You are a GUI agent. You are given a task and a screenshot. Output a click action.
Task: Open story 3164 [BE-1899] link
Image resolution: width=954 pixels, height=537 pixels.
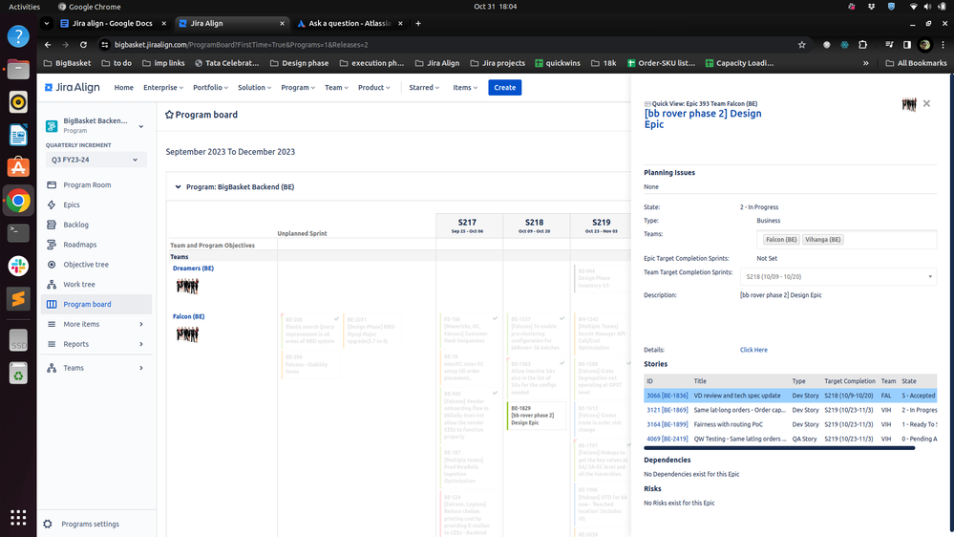[x=667, y=424]
